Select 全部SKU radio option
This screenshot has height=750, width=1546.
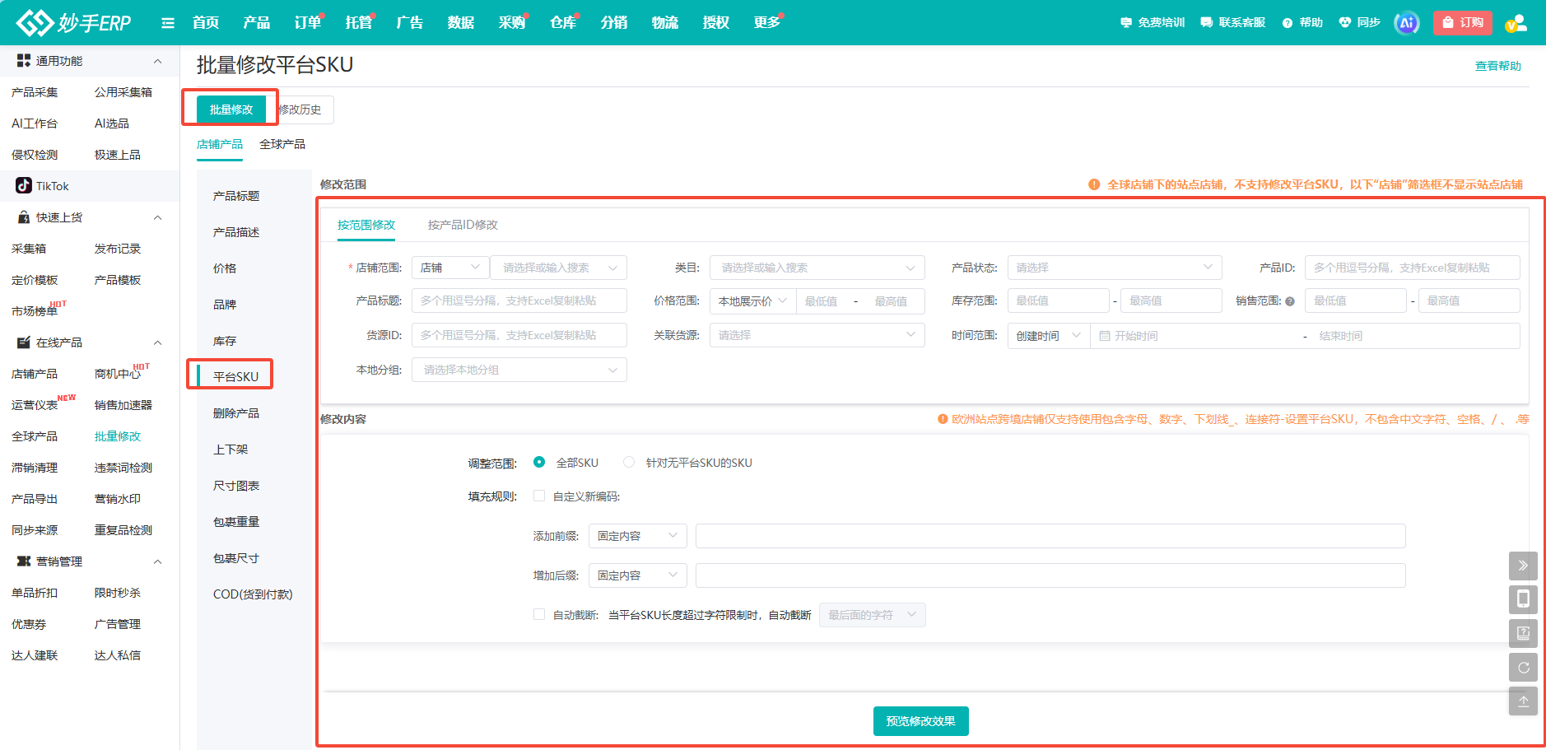539,462
